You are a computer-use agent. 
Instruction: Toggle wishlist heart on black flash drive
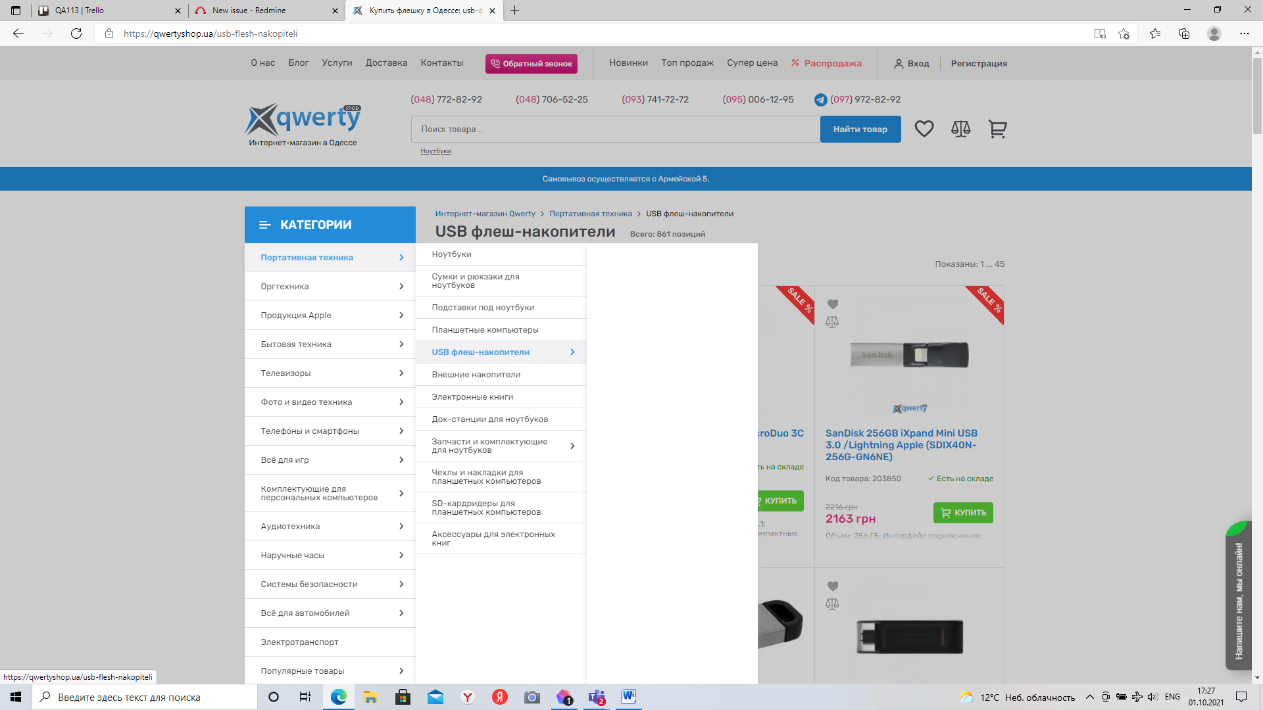point(833,586)
